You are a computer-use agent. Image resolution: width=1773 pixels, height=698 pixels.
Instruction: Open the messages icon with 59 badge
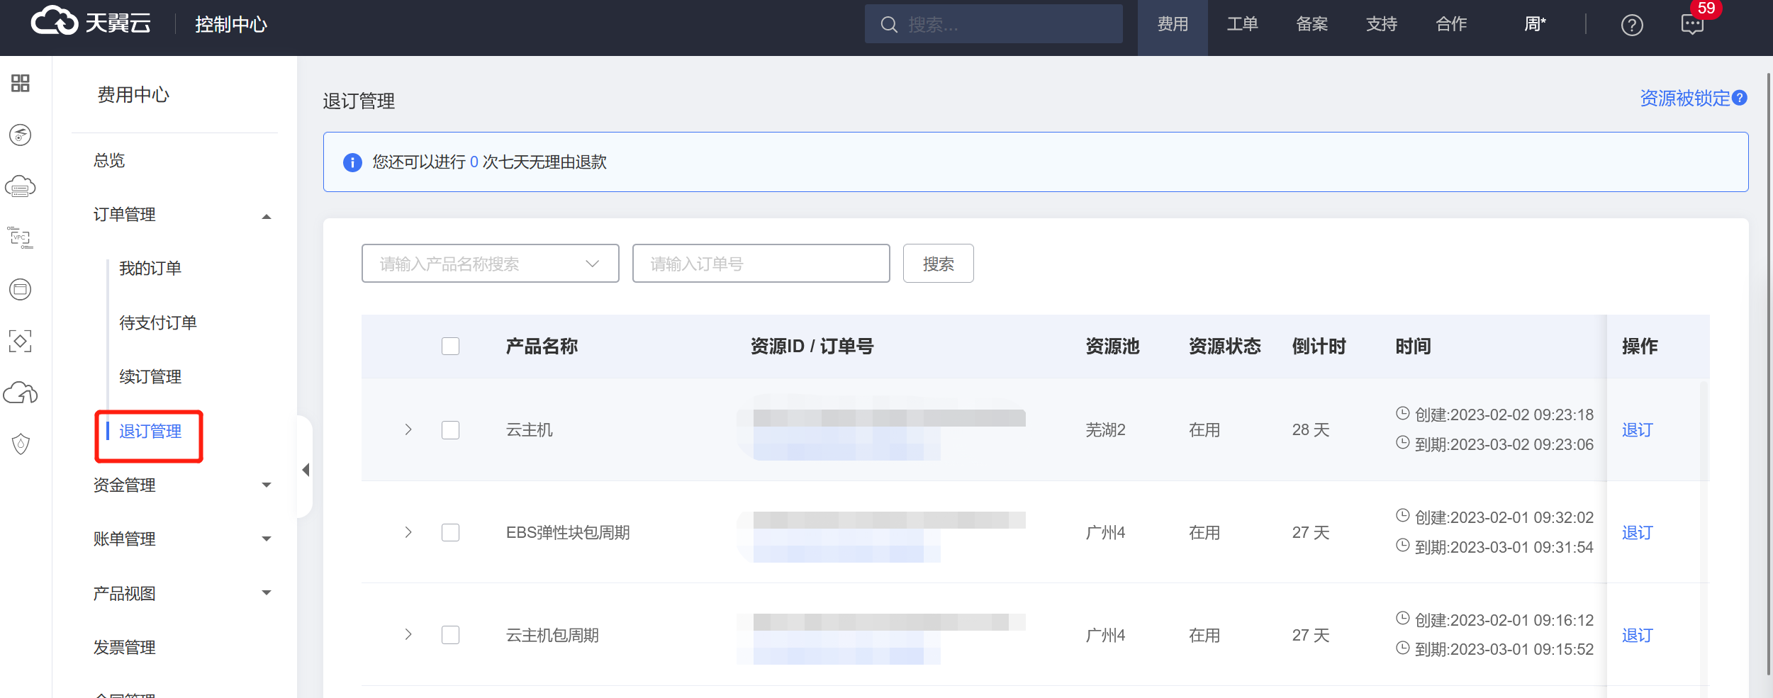point(1691,26)
